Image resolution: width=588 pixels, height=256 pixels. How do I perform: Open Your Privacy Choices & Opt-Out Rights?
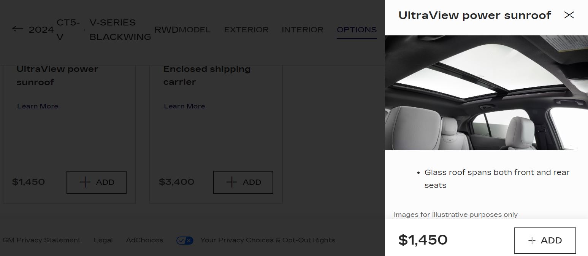268,240
